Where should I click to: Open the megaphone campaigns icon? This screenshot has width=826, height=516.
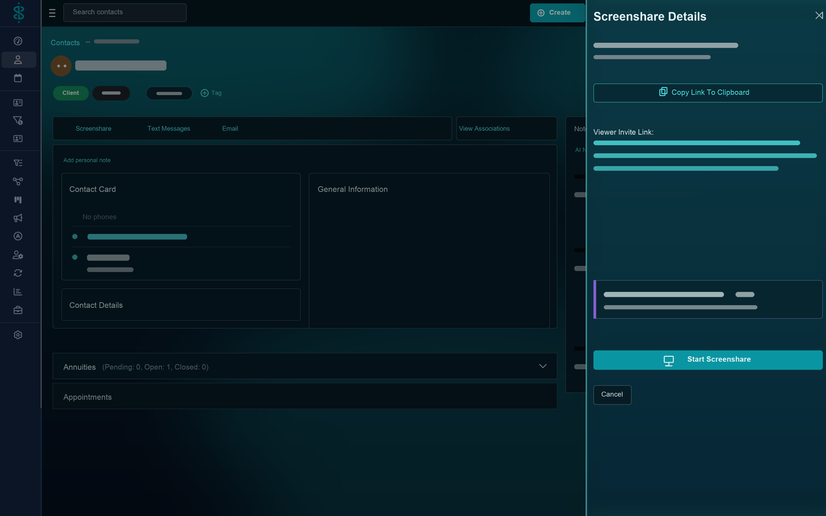(x=18, y=218)
